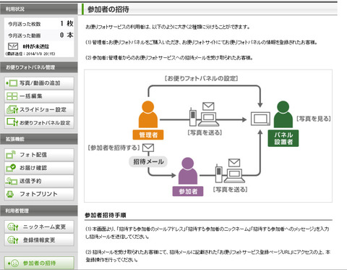
Task: Click the お便りフォトパネルの設定 caption
Action: click(x=201, y=78)
